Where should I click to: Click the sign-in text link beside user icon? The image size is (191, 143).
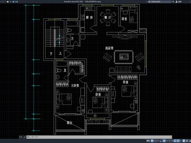[x=180, y=2]
